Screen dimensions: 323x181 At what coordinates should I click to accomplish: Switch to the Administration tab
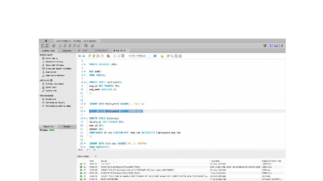pyautogui.click(x=48, y=51)
